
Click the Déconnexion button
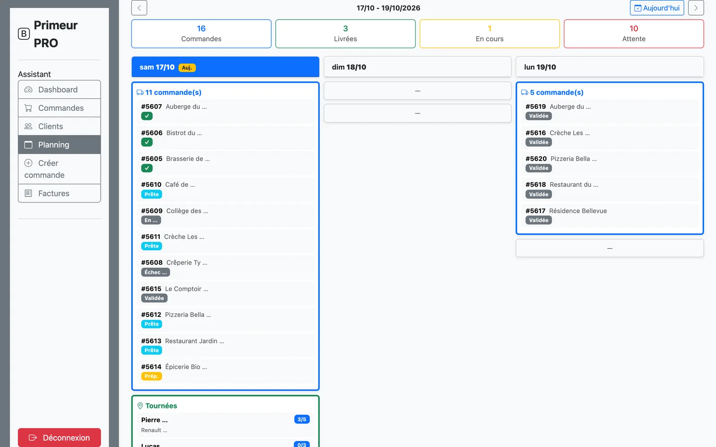coord(60,438)
